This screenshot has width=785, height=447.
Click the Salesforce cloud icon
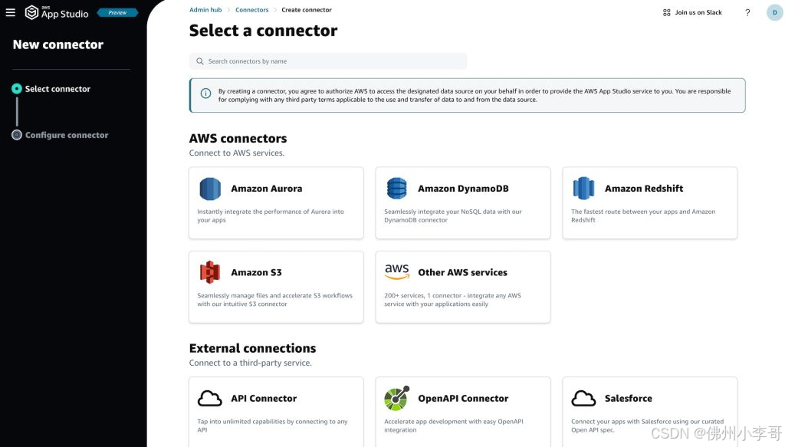(x=583, y=399)
